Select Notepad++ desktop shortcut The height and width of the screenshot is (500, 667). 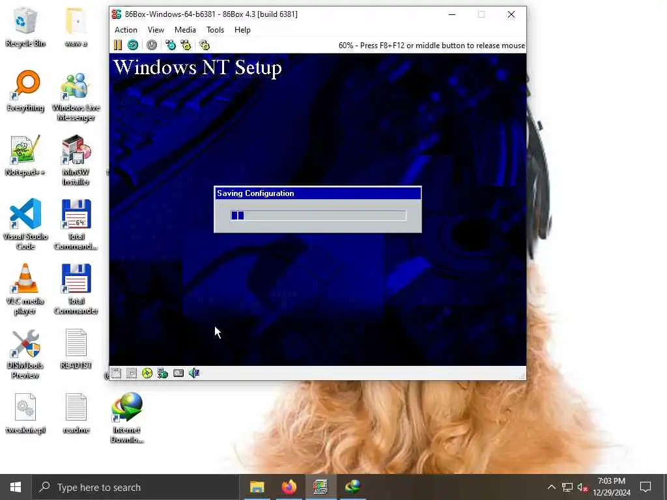25,156
